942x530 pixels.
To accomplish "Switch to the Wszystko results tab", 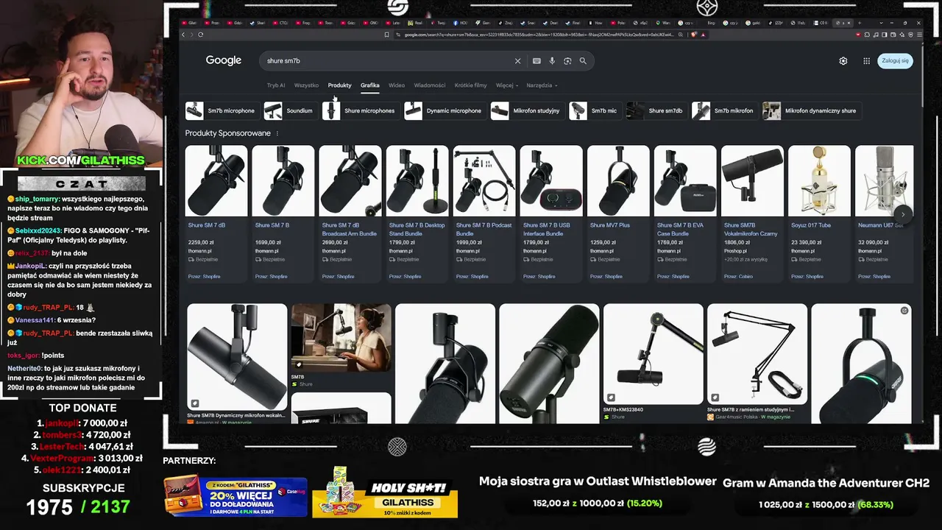I will (x=307, y=85).
